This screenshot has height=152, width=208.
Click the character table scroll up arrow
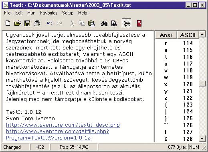tap(202, 35)
